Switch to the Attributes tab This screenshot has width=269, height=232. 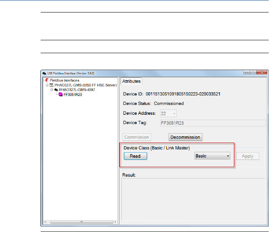coord(131,81)
